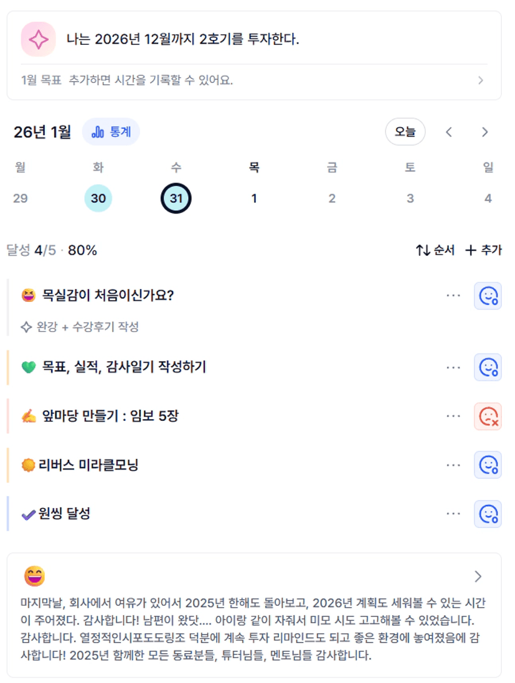Open more options for 목실감이 처음이신가요?
515x683 pixels.
(453, 296)
